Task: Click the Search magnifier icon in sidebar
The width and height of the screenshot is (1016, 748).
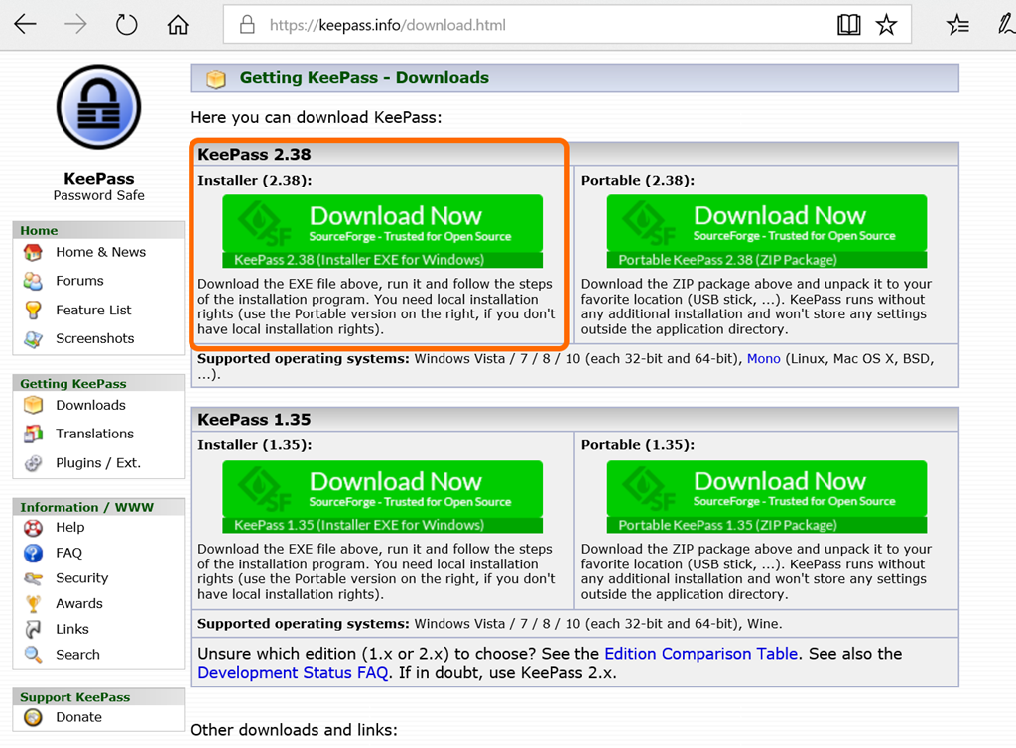Action: 34,655
